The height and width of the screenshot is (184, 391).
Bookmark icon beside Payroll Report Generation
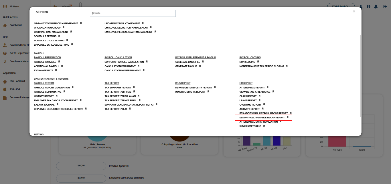[x=73, y=87]
